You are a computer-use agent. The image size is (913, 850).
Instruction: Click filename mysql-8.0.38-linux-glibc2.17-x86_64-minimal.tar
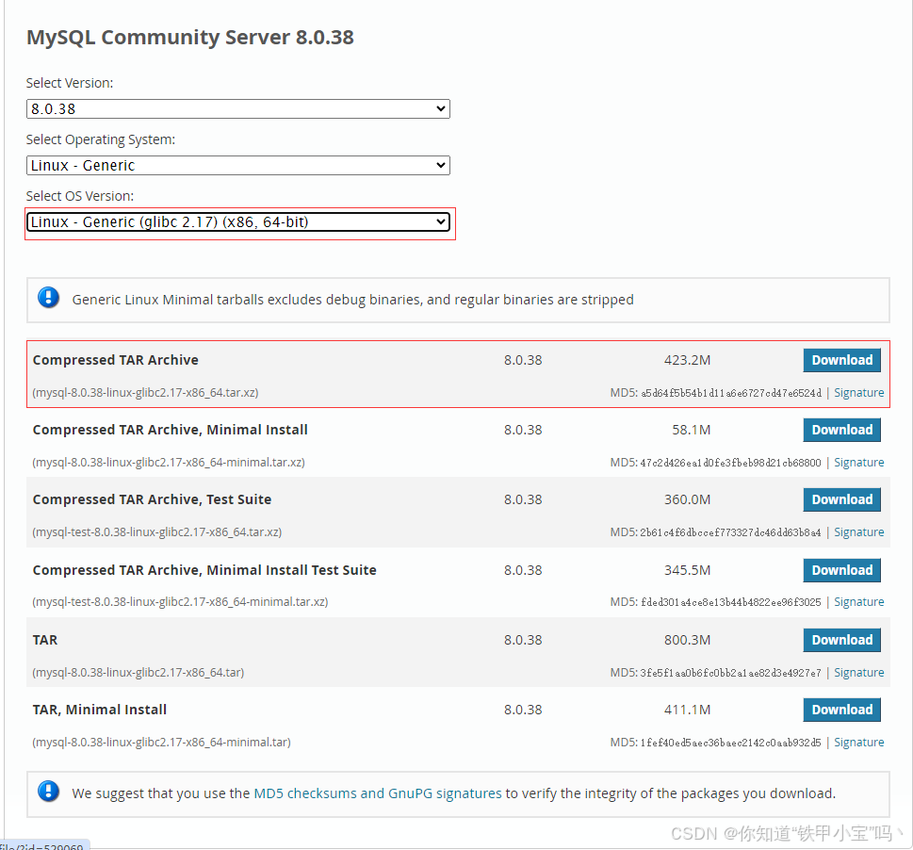[x=161, y=743]
